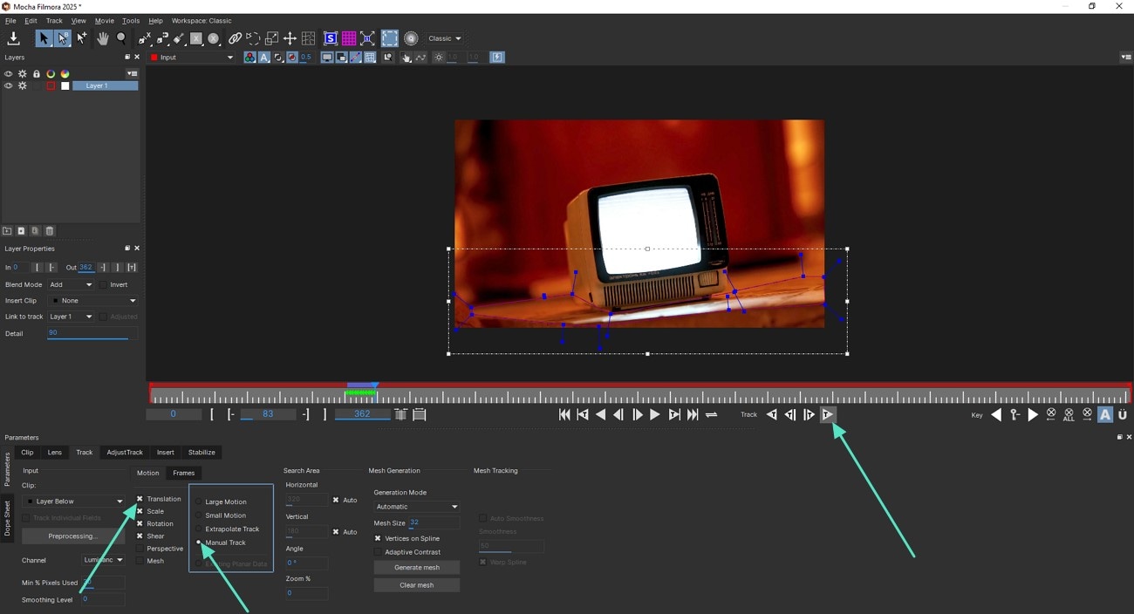The image size is (1134, 614).
Task: Click Track Backward One Frame icon
Action: [x=790, y=415]
